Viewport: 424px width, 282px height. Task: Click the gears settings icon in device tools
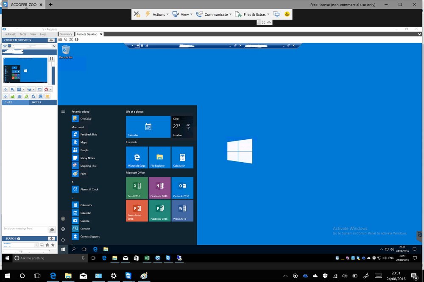coord(12,89)
